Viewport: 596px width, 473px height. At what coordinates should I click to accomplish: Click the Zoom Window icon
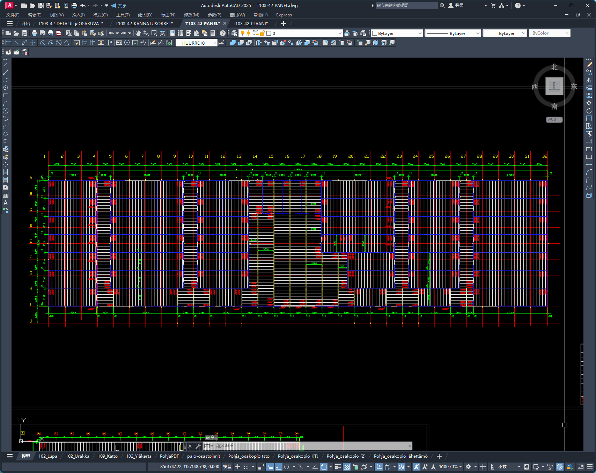(x=154, y=33)
